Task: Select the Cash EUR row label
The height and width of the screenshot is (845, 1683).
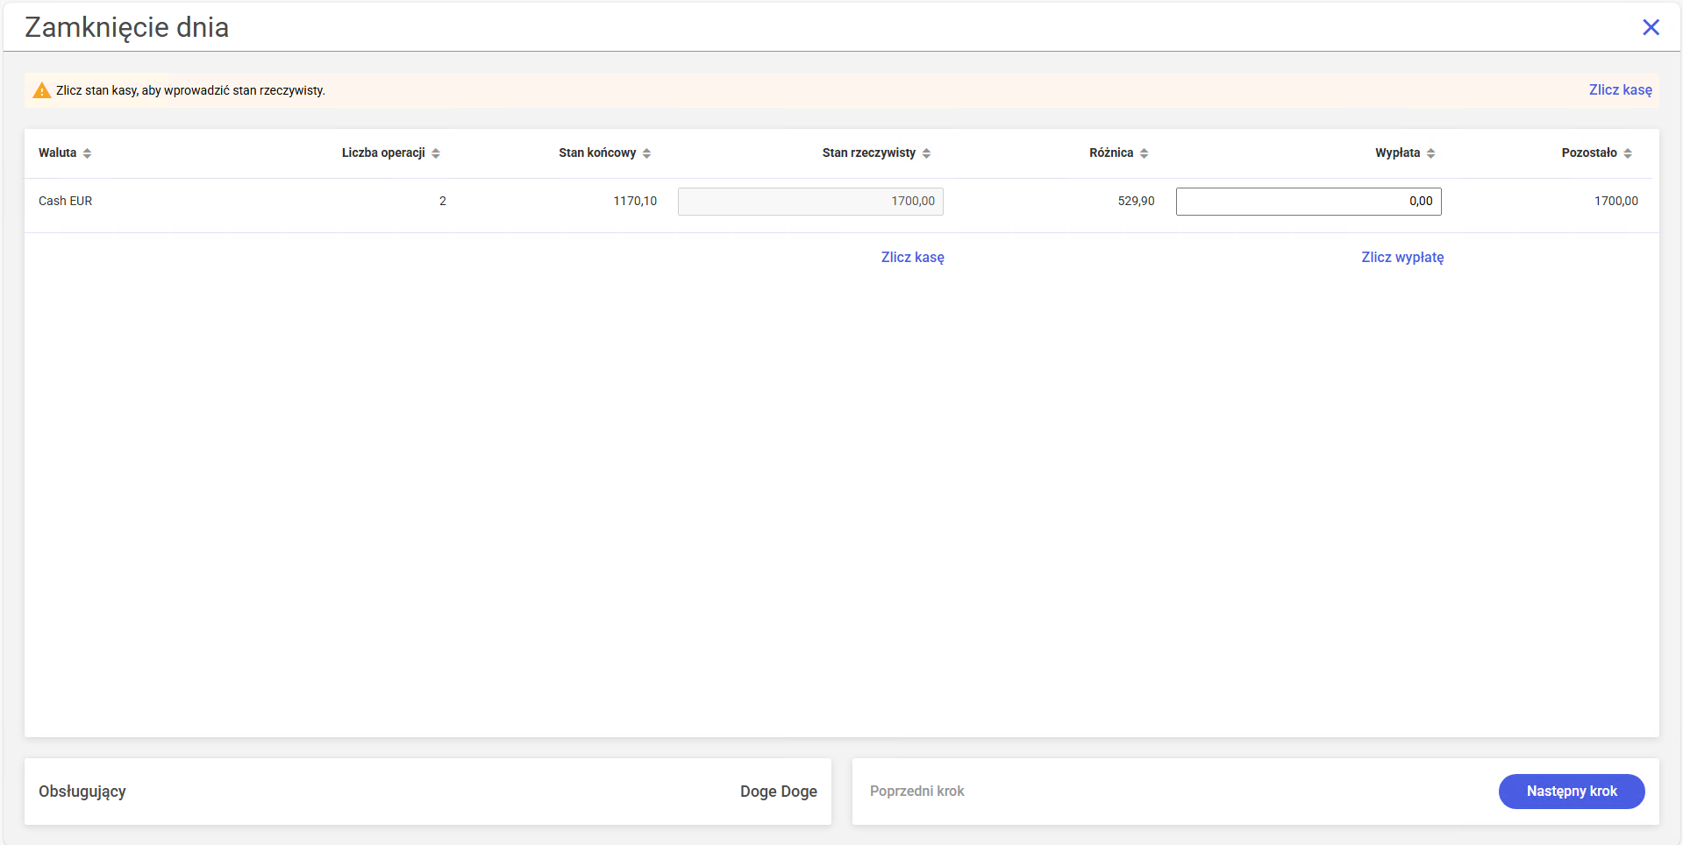Action: pos(65,201)
